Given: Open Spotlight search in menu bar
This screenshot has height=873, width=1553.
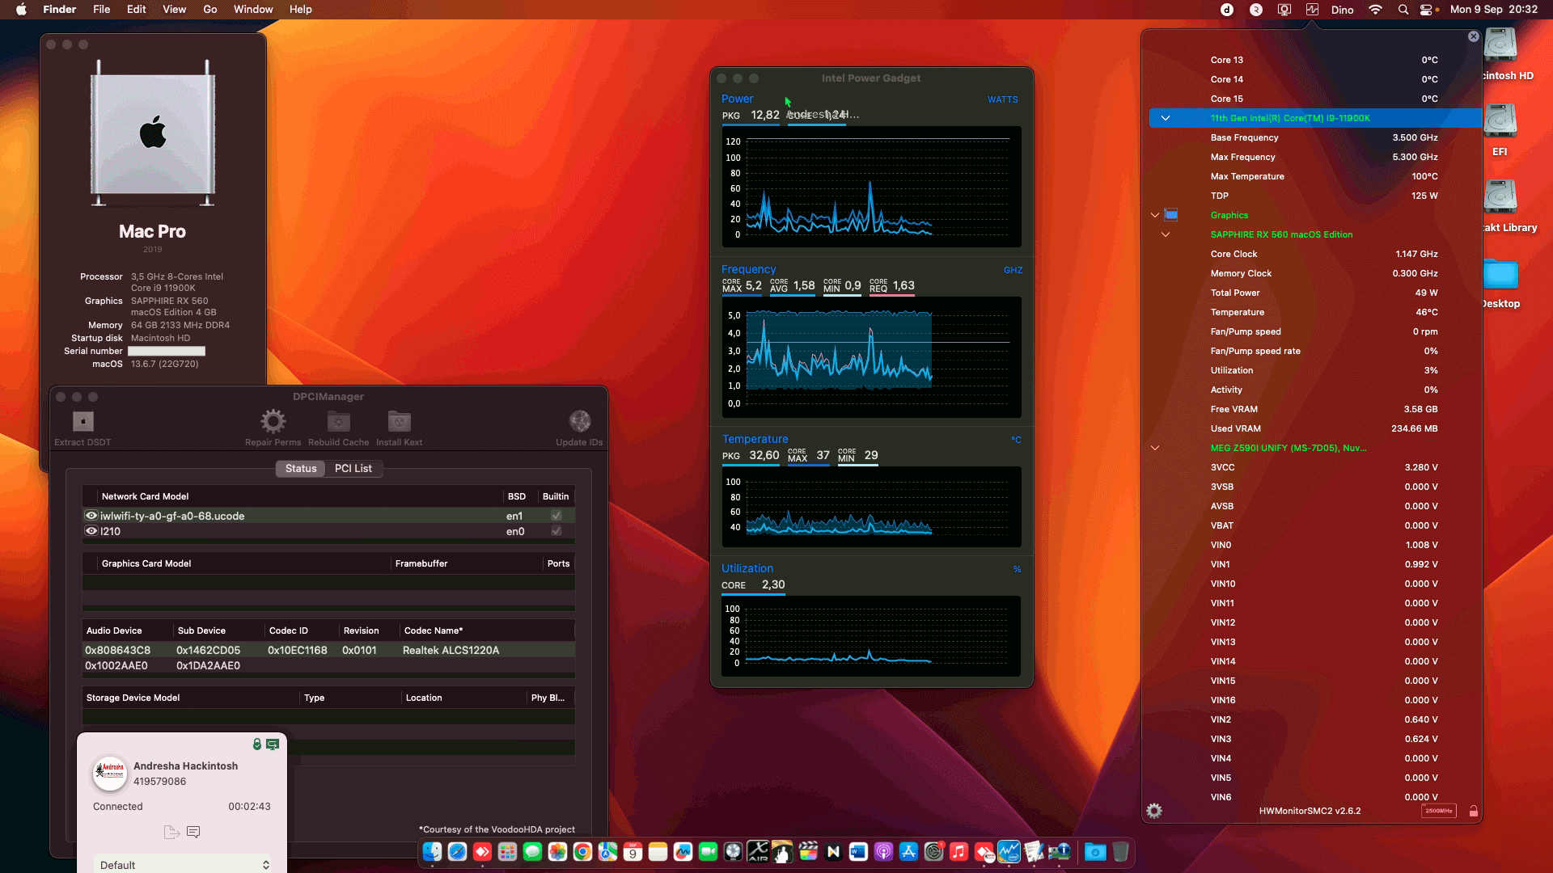Looking at the screenshot, I should [1403, 10].
